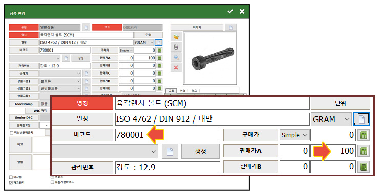Screen dimensions: 379x196
Task: Click the 바코드 button in enlarged callout
Action: (x=82, y=135)
